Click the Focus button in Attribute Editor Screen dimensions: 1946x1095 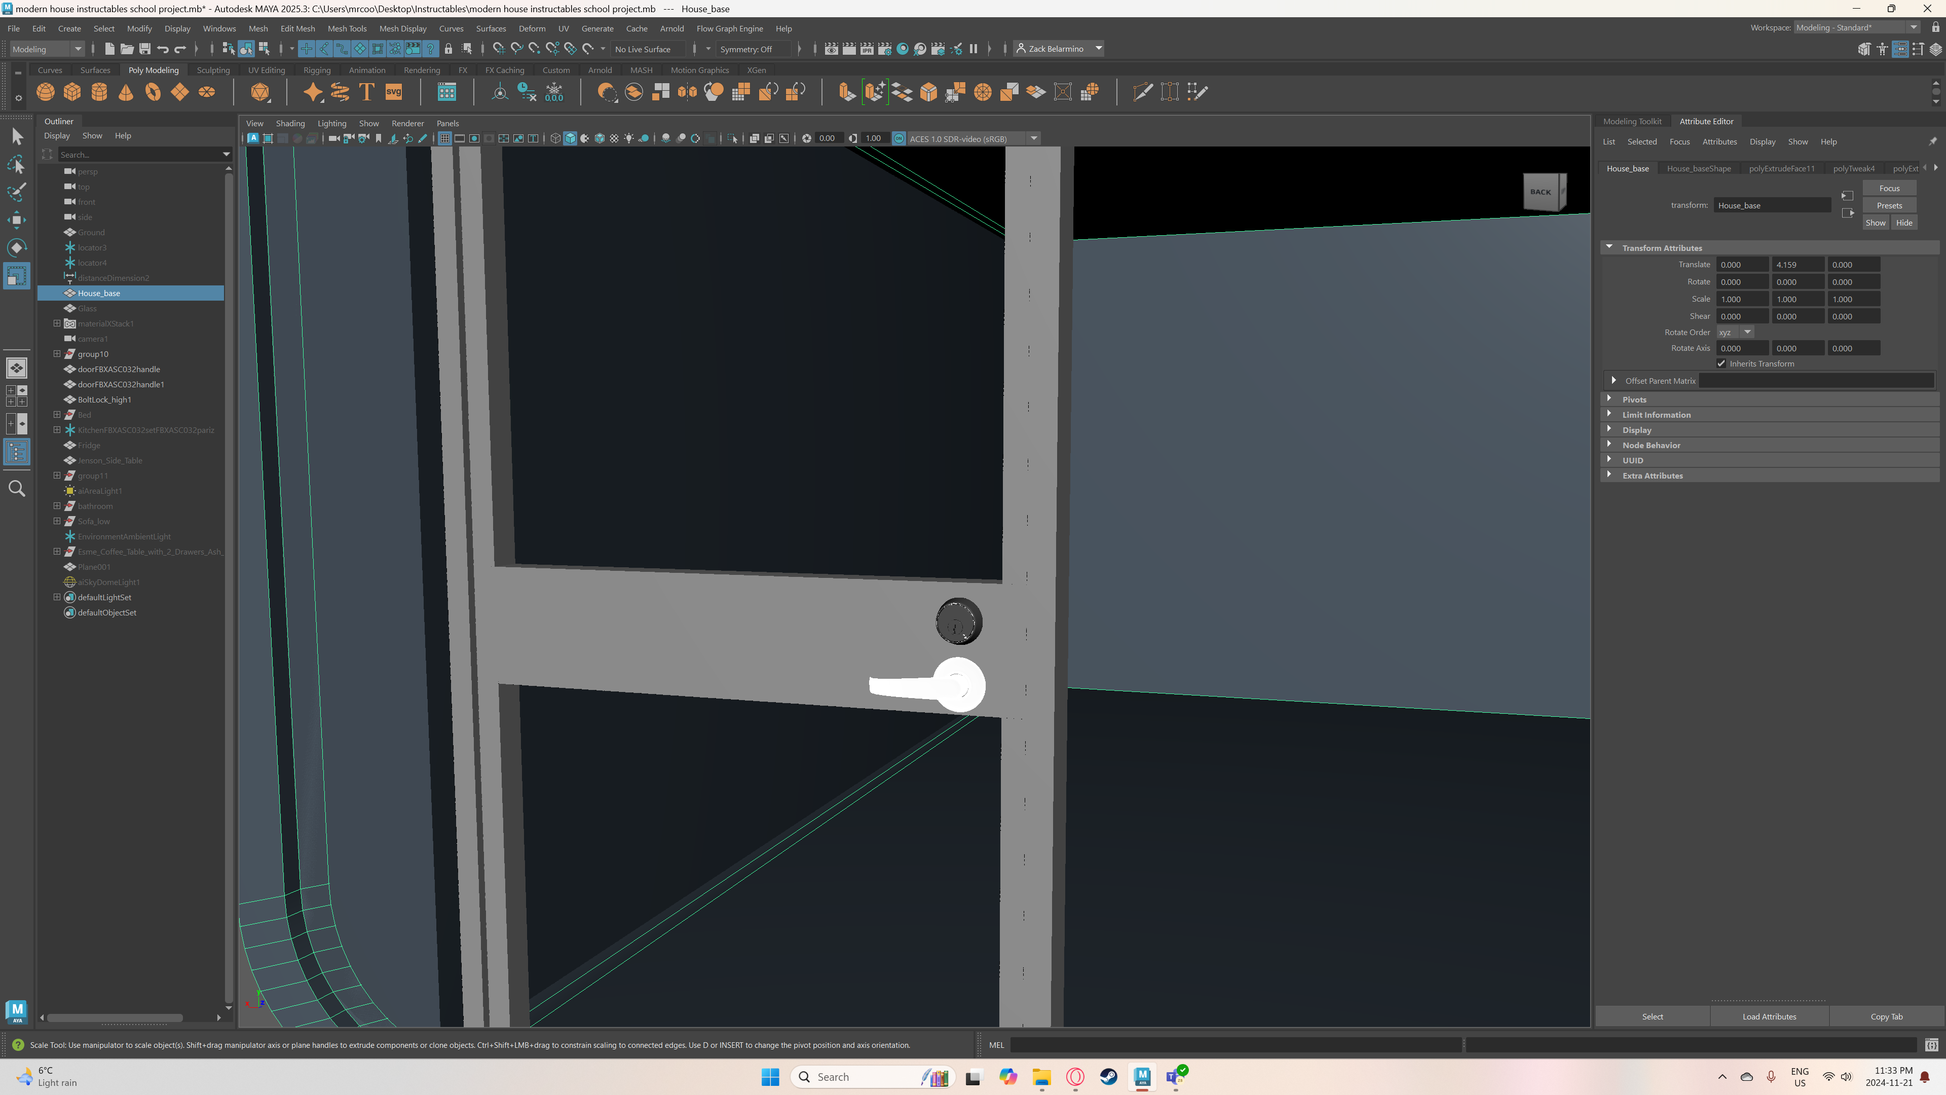point(1889,188)
